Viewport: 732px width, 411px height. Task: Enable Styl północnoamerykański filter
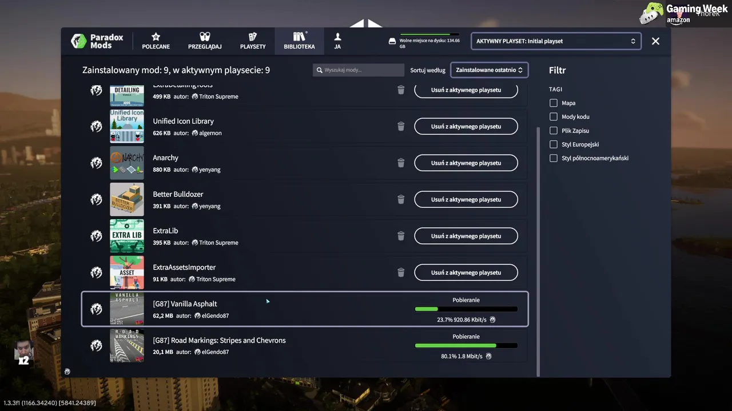coord(553,158)
